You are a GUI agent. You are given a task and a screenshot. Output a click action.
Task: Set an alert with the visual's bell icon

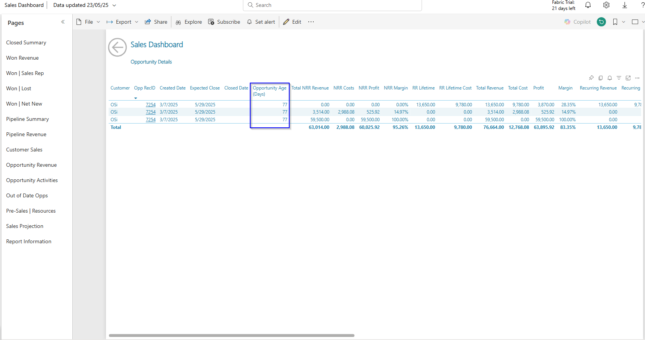(610, 78)
